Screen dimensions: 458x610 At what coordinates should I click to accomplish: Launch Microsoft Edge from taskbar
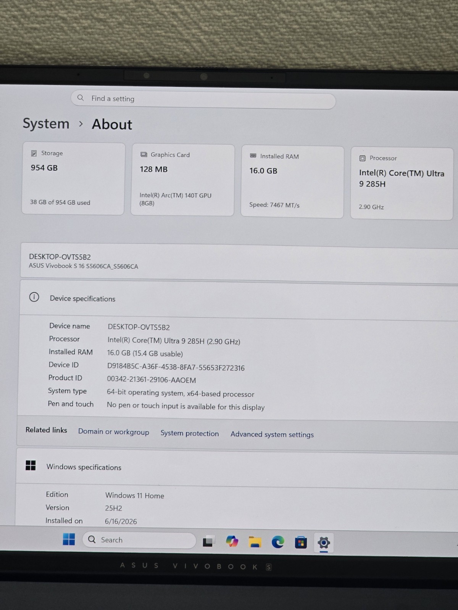pyautogui.click(x=278, y=542)
